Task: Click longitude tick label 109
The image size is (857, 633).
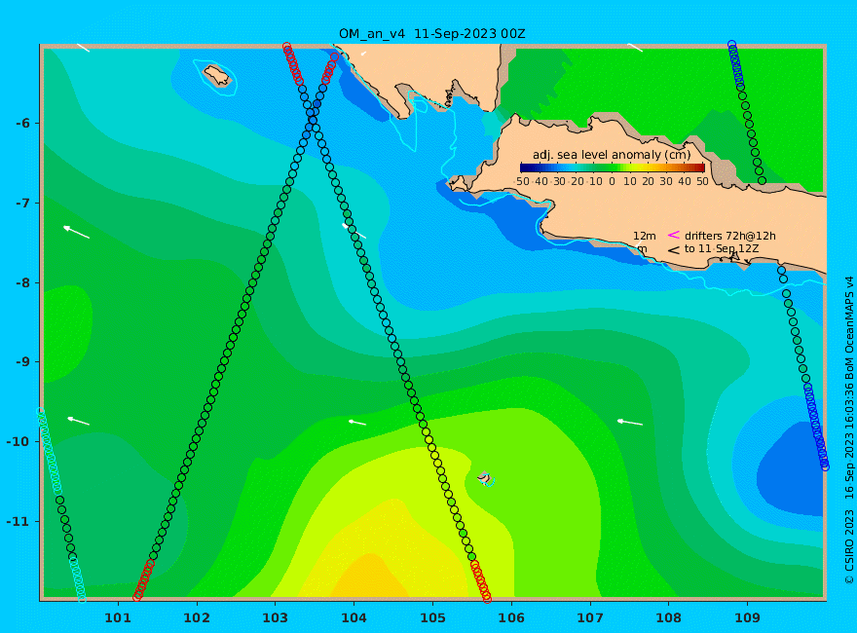Action: (747, 617)
